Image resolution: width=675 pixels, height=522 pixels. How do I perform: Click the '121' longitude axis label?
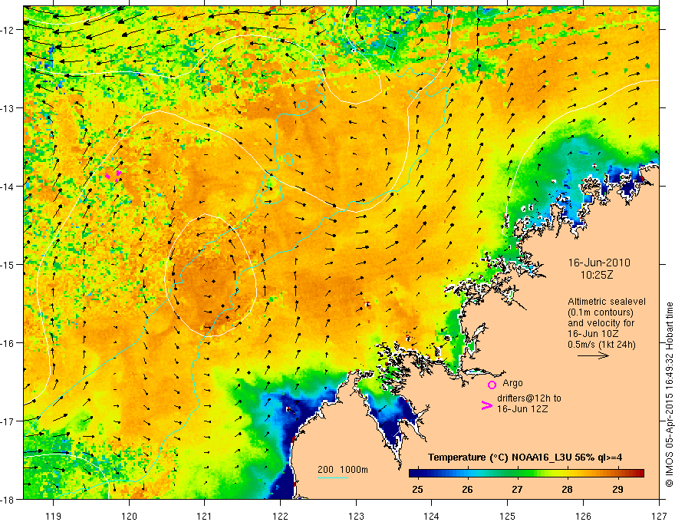205,516
